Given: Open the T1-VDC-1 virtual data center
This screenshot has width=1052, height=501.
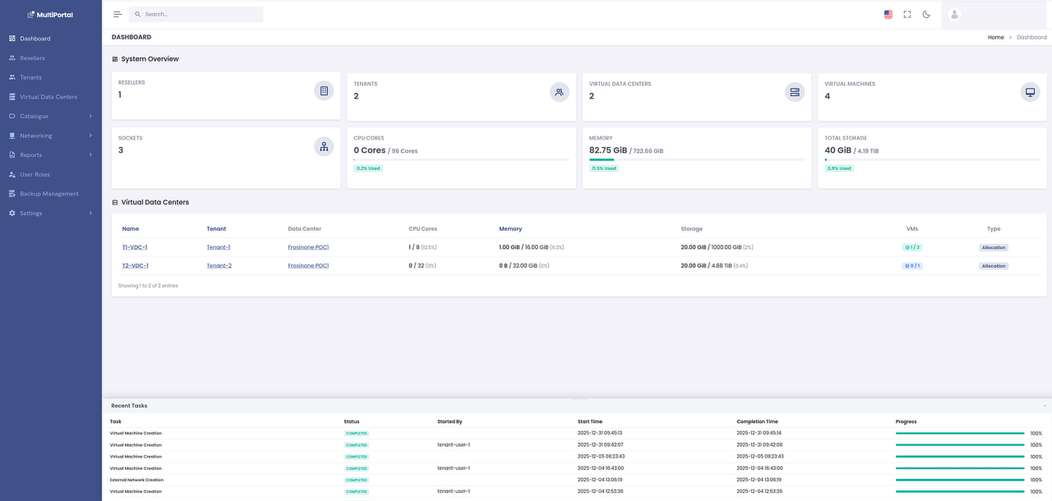Looking at the screenshot, I should (x=135, y=247).
